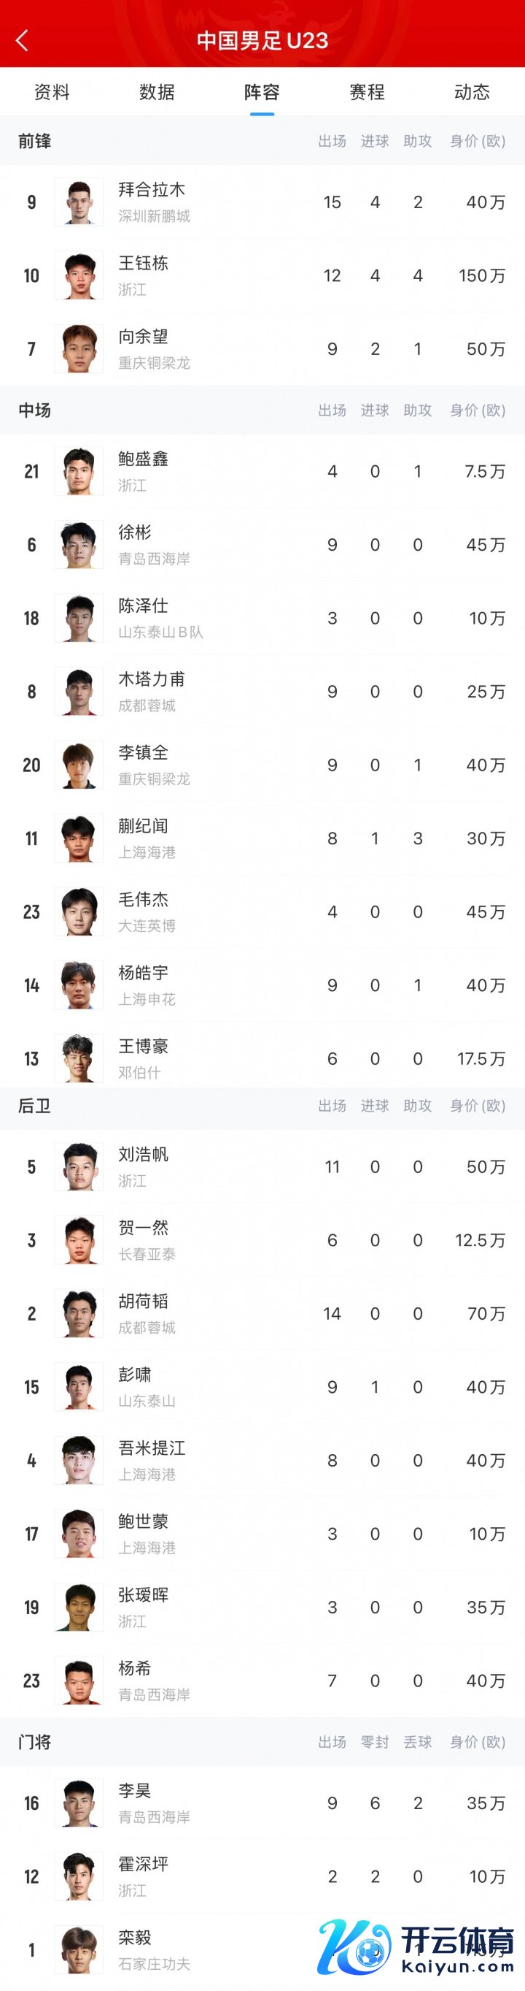Go to the 动态 tab
This screenshot has width=525, height=1991.
tap(472, 92)
